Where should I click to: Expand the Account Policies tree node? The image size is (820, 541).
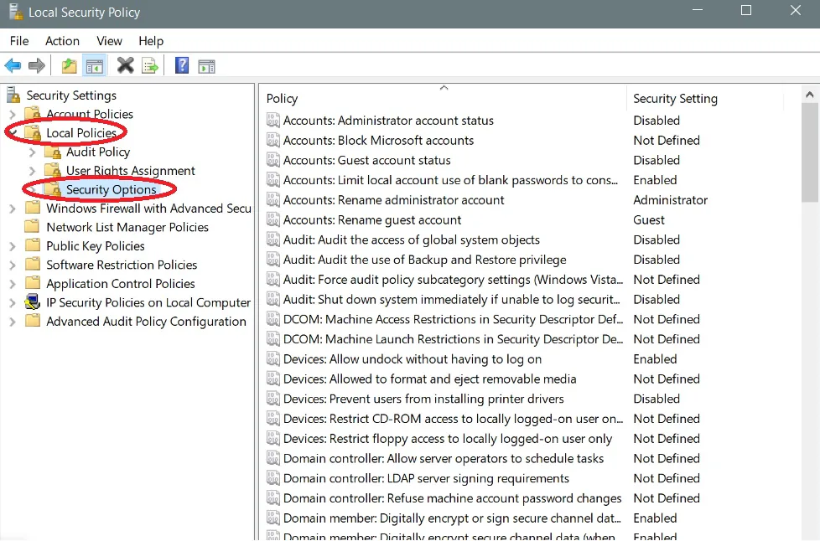click(x=13, y=114)
